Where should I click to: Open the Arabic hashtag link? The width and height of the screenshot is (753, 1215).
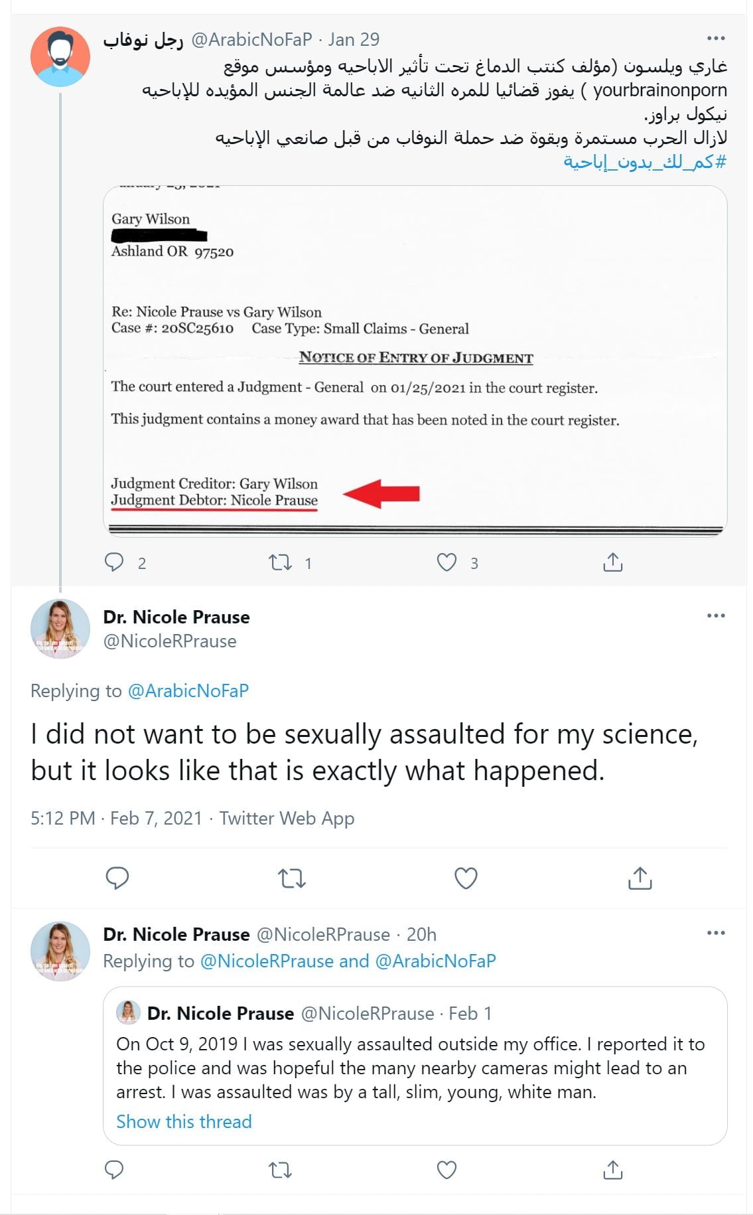[645, 161]
